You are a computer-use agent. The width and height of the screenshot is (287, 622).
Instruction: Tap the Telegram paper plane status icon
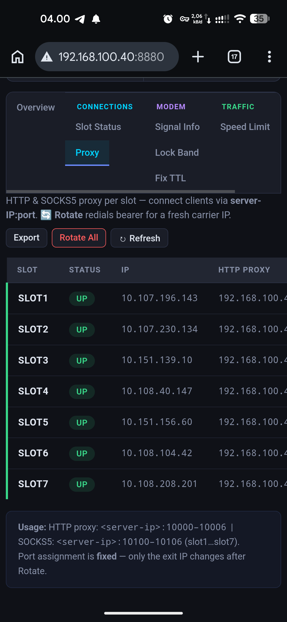80,19
